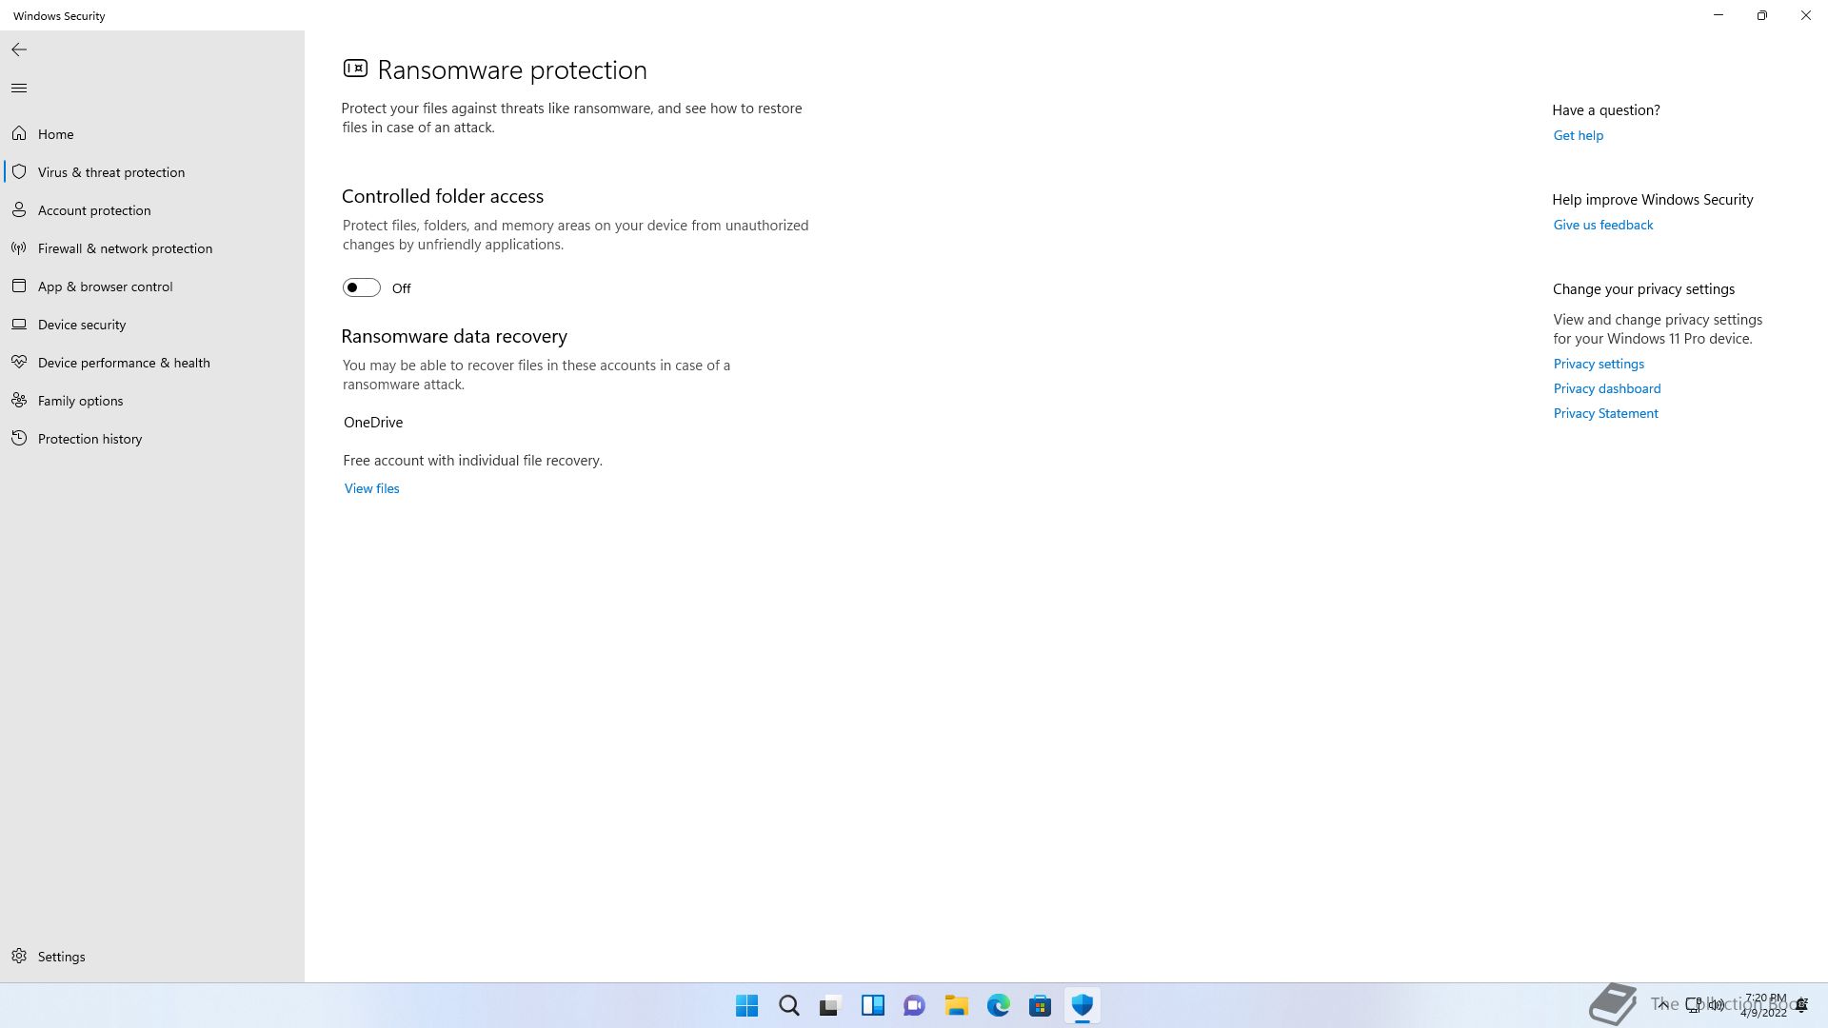Click the Device performance heart icon
This screenshot has width=1828, height=1028.
(19, 362)
